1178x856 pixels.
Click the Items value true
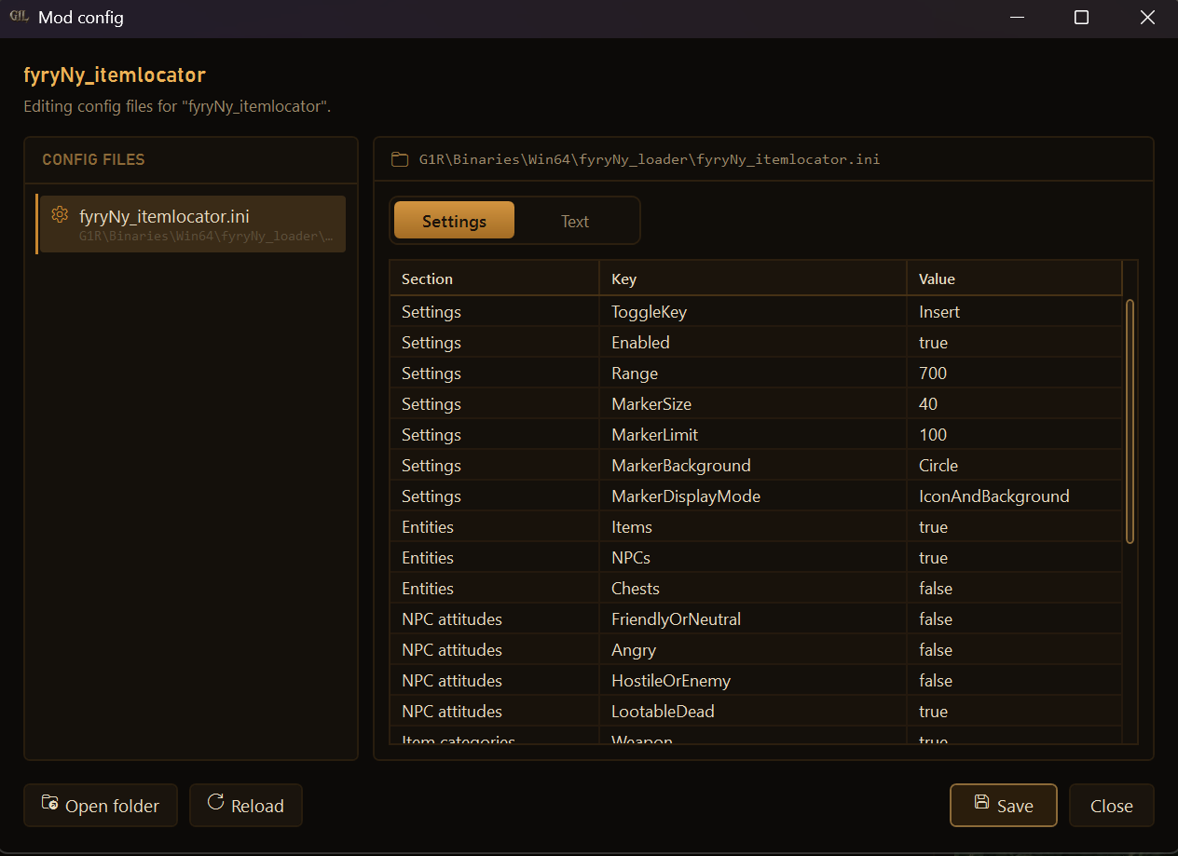[1015, 527]
